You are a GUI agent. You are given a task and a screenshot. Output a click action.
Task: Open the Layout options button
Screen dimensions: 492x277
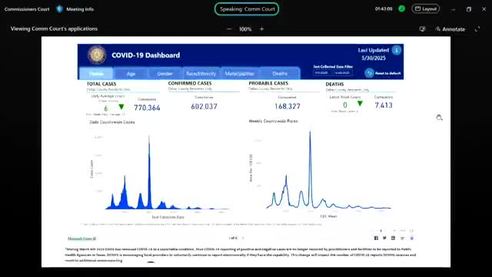click(425, 8)
